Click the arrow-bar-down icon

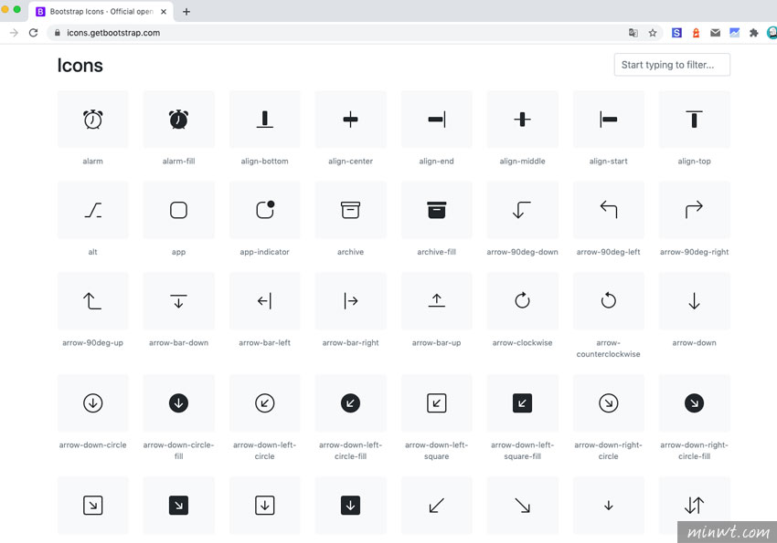(x=178, y=300)
